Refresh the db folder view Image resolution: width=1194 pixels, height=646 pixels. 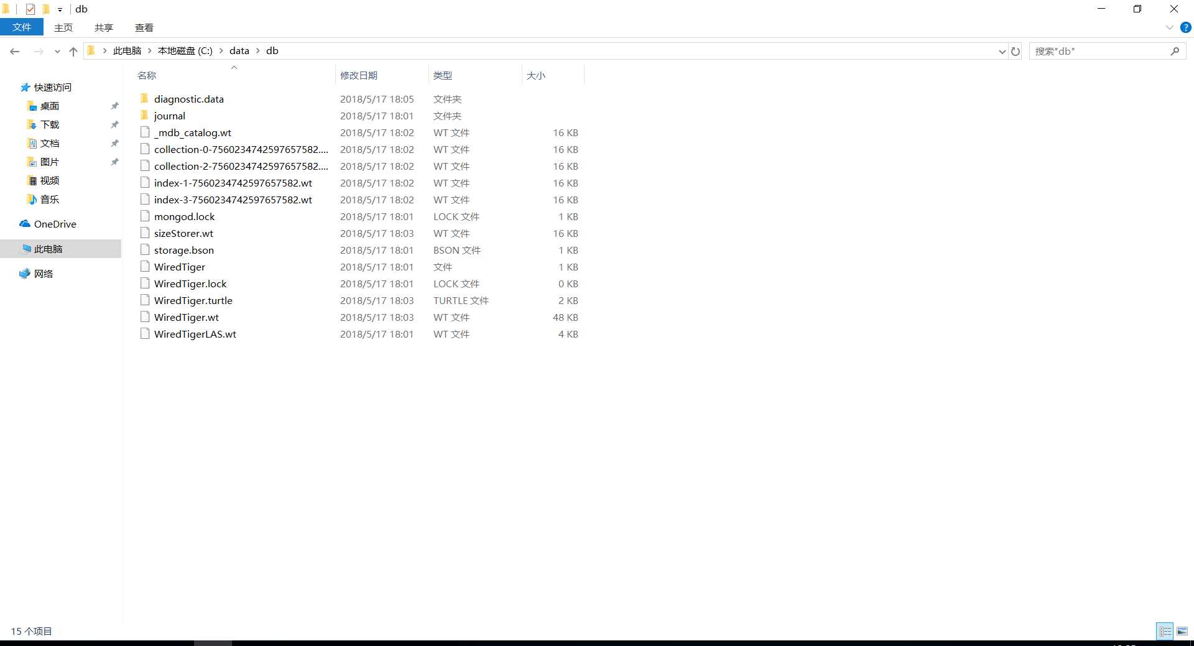click(1016, 52)
